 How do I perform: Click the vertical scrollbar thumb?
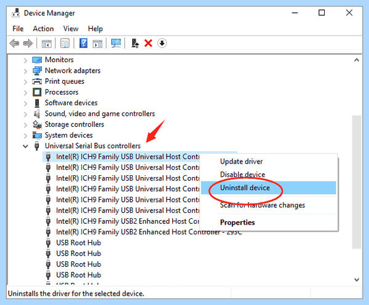tap(357, 181)
